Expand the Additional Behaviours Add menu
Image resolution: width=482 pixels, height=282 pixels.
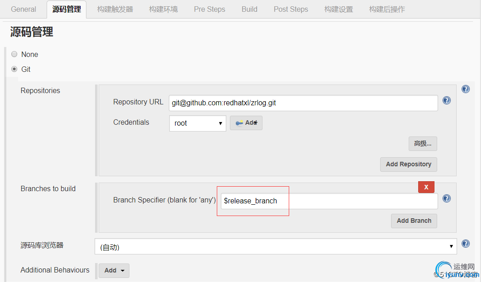(114, 270)
